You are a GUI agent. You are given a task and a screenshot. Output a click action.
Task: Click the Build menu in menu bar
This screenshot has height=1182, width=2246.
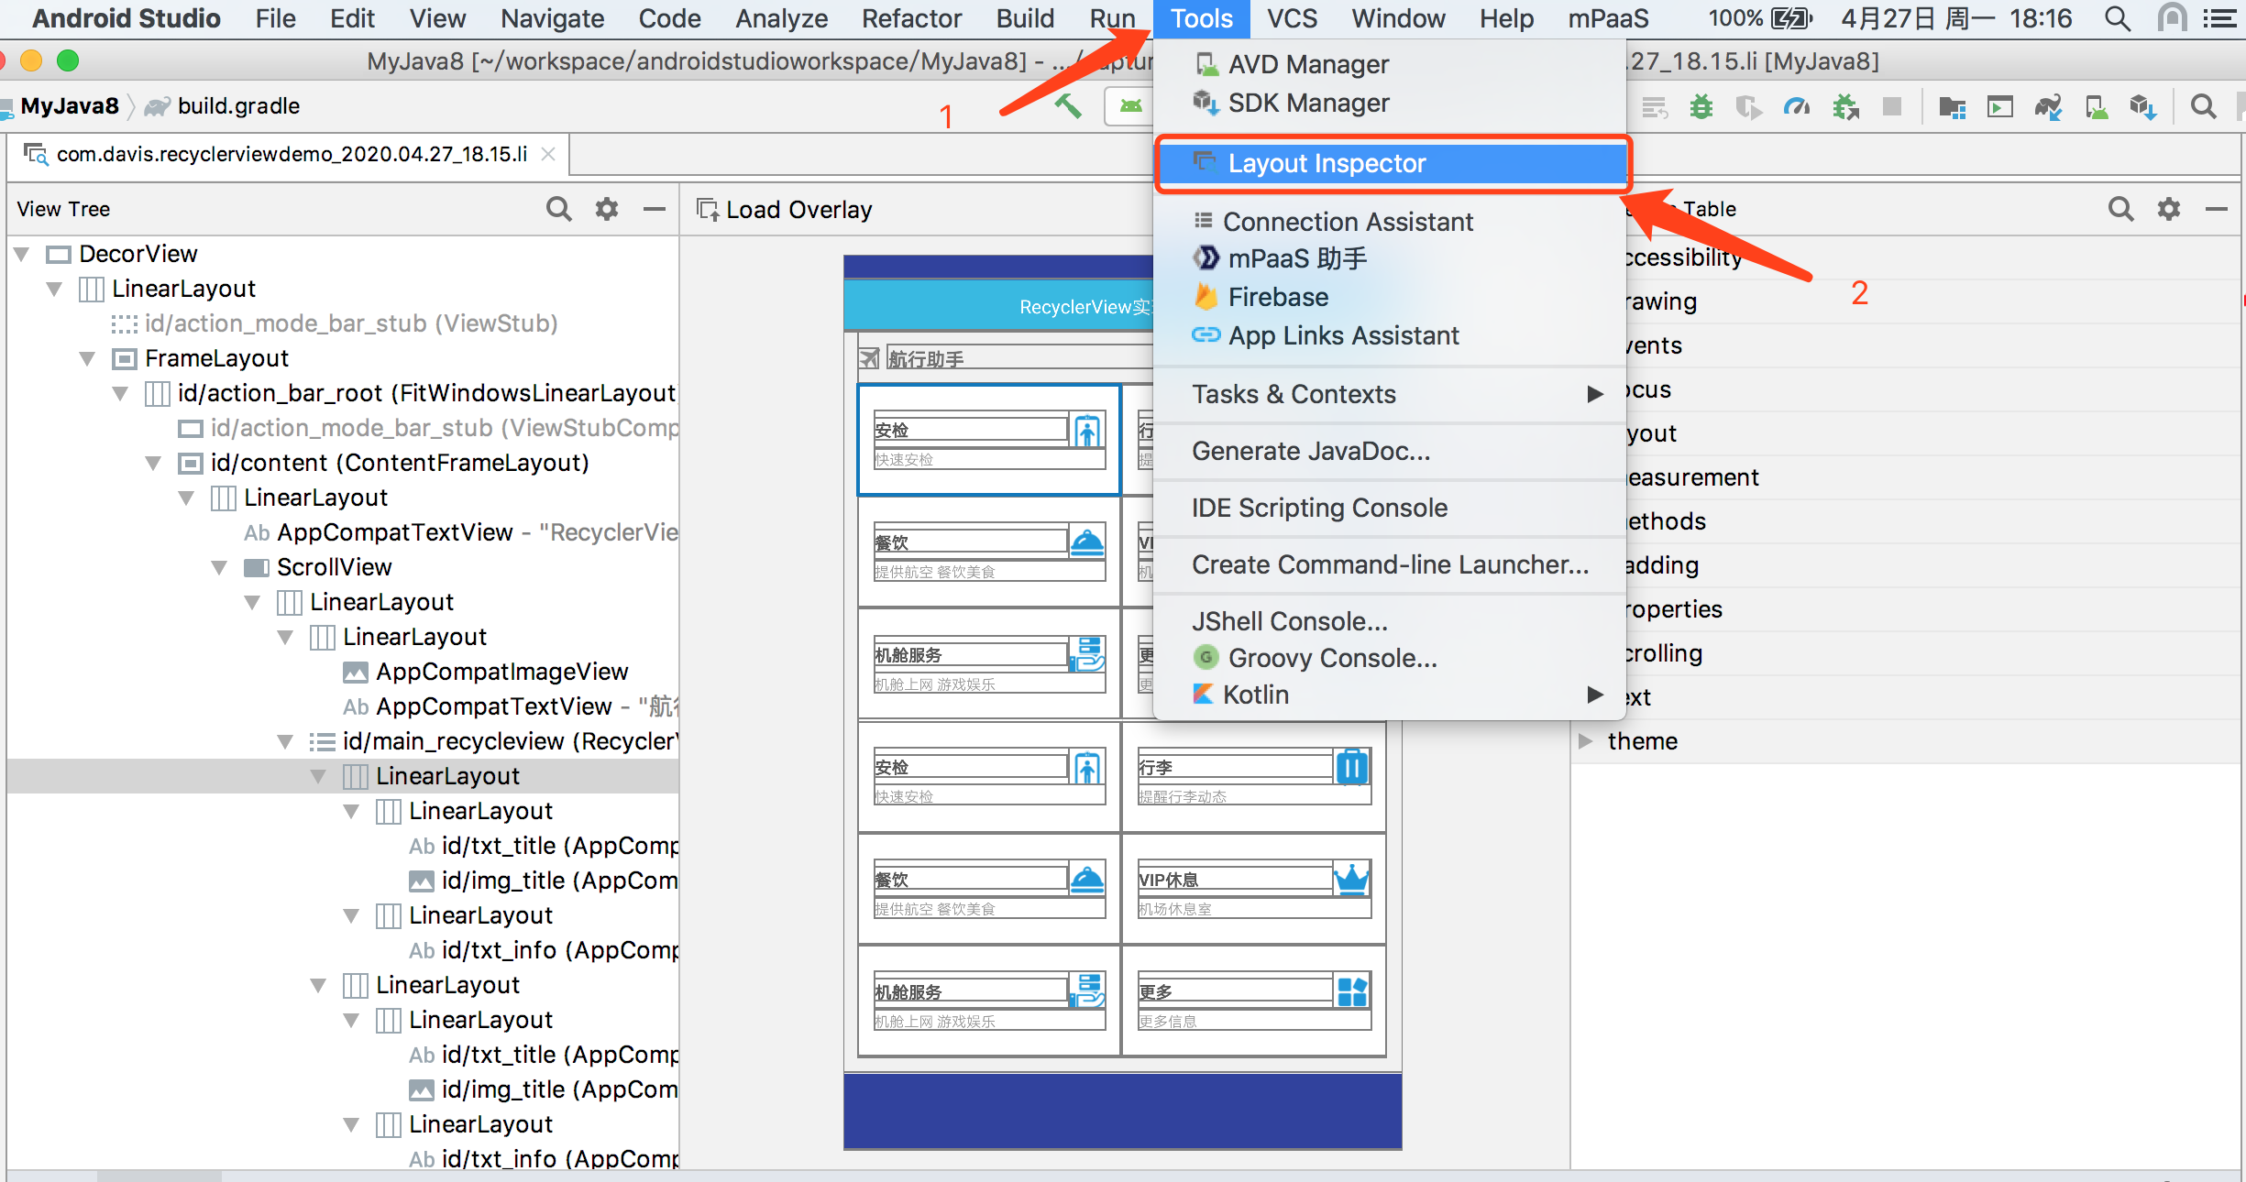pos(1025,19)
